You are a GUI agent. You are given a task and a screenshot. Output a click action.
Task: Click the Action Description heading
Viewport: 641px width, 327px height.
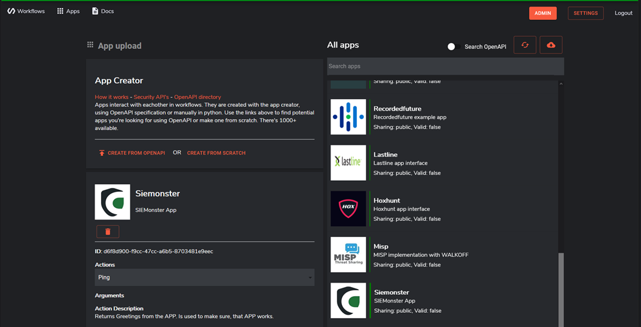coord(119,308)
